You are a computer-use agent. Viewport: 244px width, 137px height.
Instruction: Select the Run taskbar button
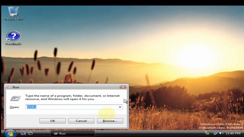pos(72,134)
